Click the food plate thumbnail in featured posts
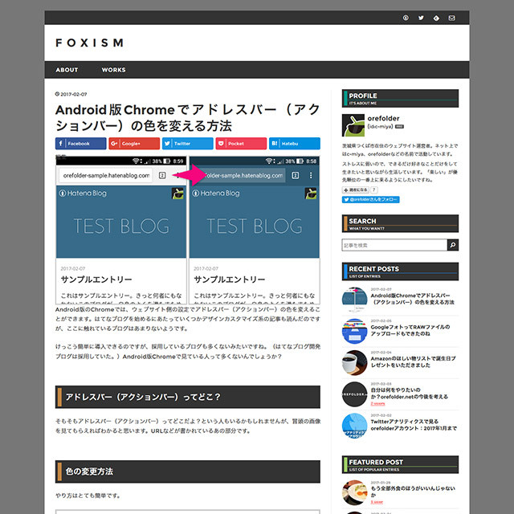The height and width of the screenshot is (514, 514). click(x=354, y=492)
